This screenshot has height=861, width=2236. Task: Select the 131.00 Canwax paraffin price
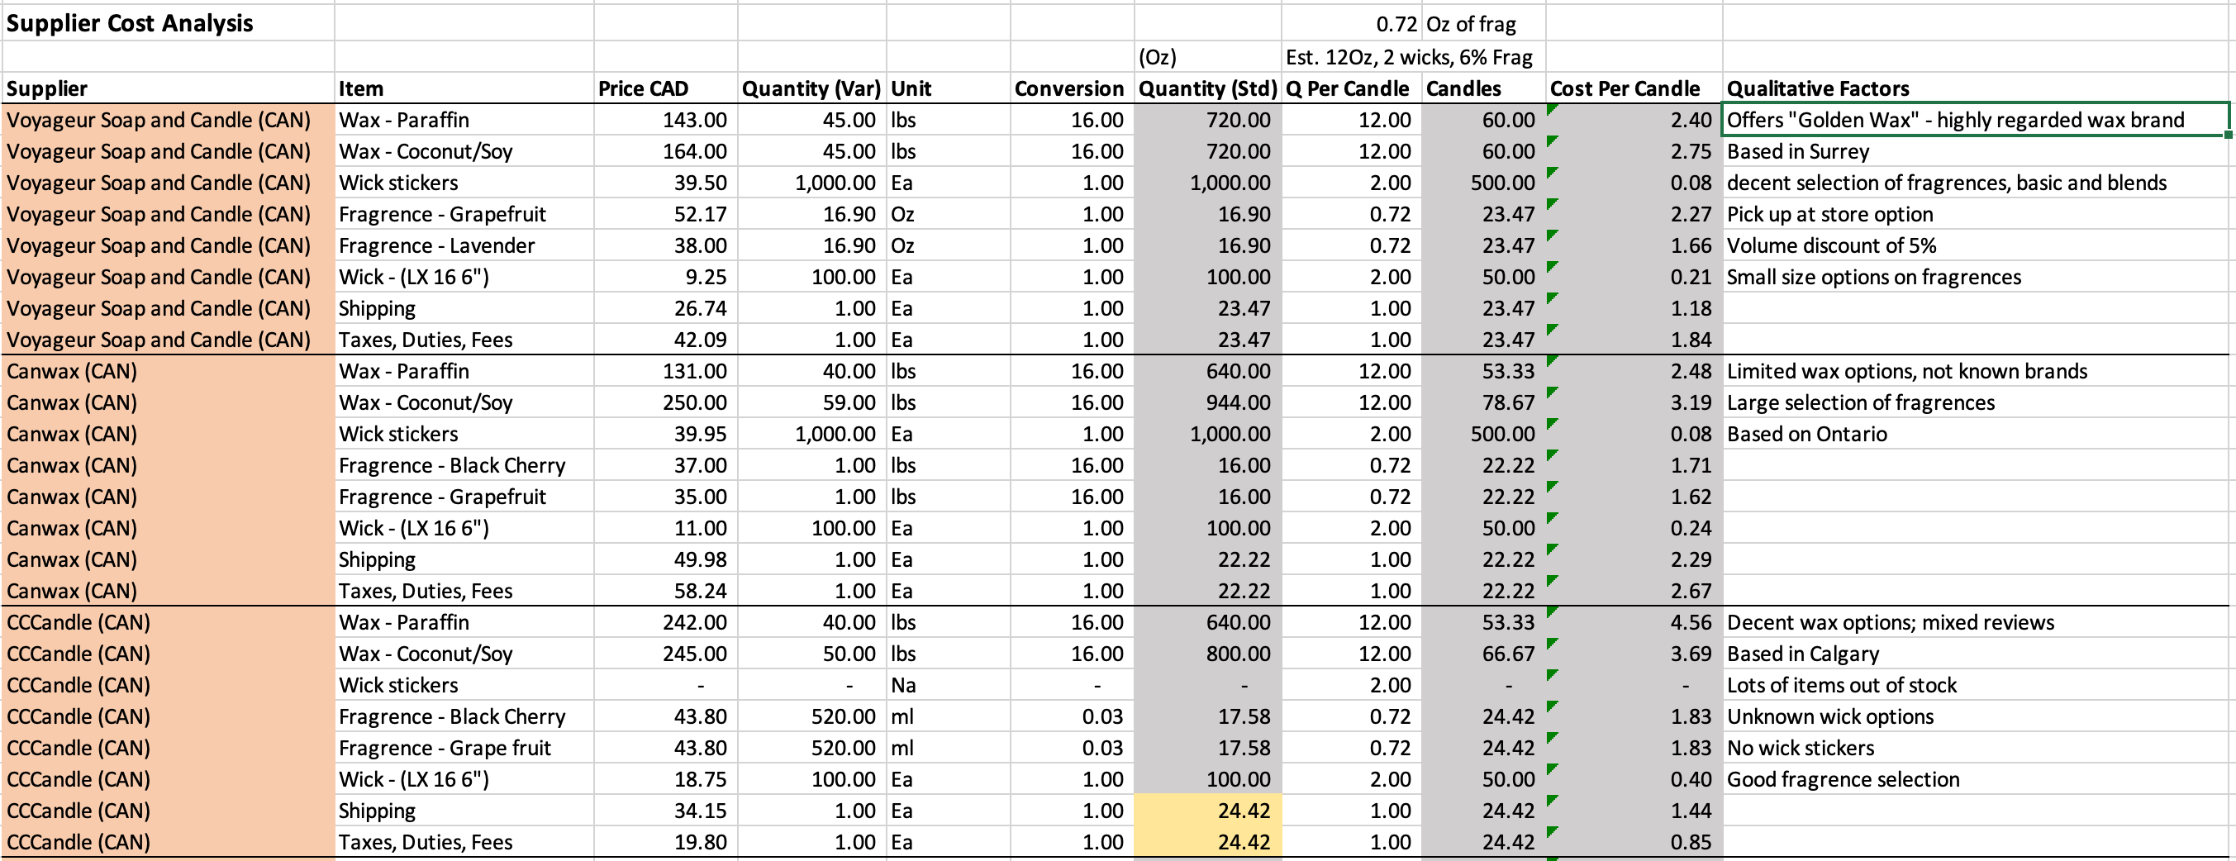666,372
